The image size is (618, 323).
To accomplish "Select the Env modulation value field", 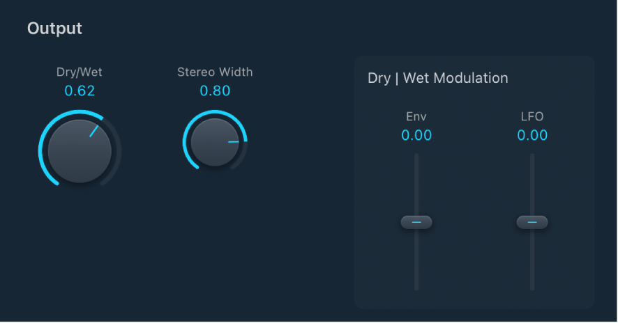I will click(x=416, y=136).
